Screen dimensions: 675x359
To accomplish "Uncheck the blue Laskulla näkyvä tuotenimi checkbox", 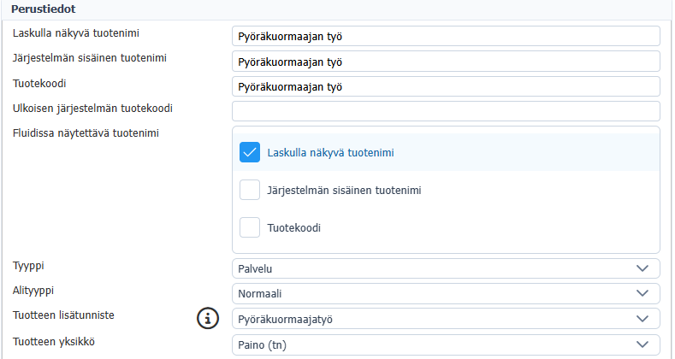I will tap(250, 152).
